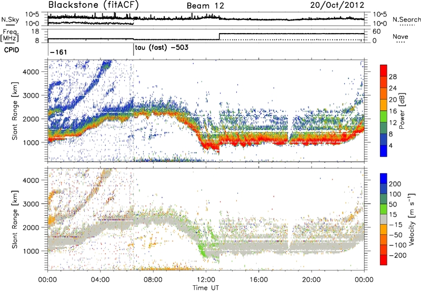Click the 'Power [dB]' colorbar label

402,111
